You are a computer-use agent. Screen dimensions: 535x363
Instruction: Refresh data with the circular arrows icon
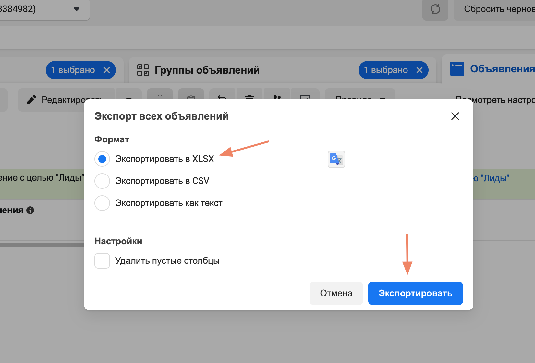point(435,9)
